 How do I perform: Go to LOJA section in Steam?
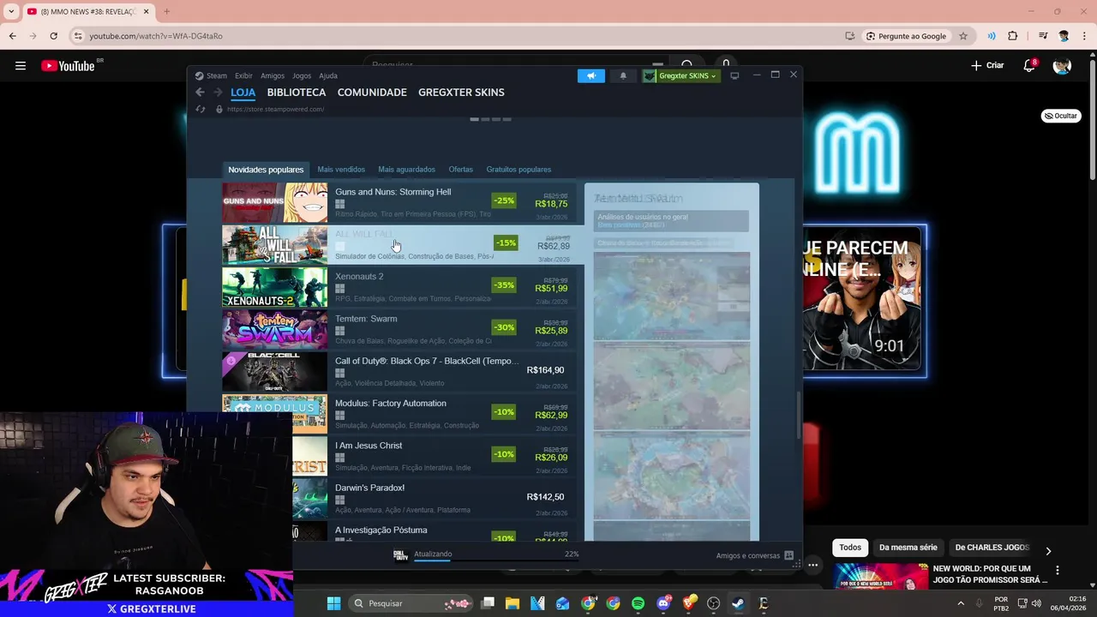243,93
